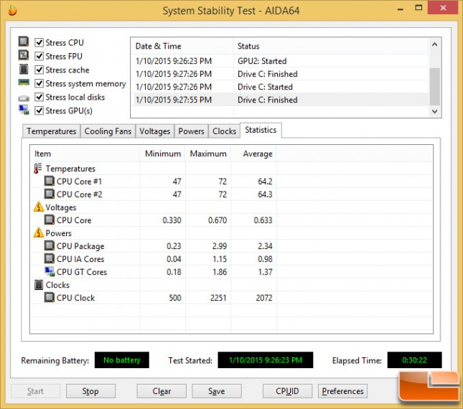Switch to the Temperatures tab

click(52, 131)
